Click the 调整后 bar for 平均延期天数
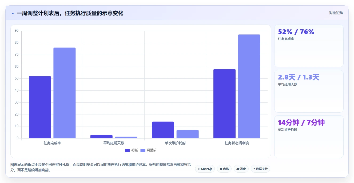Image resolution: width=354 pixels, height=183 pixels. tap(126, 137)
